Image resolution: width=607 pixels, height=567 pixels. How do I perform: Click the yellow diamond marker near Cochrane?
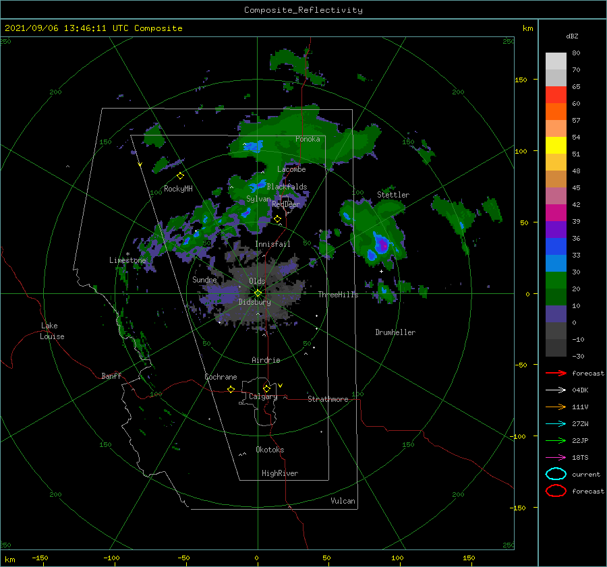pyautogui.click(x=231, y=389)
